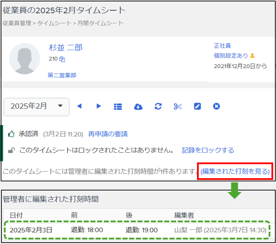Open 第二営業部 department link

[x=62, y=75]
